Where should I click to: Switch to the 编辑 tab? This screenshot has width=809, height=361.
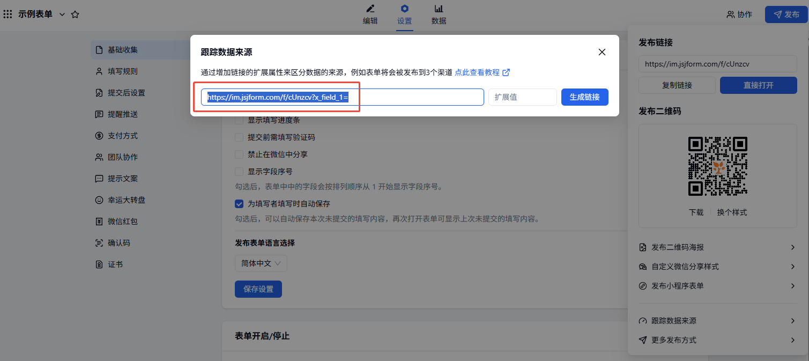tap(370, 15)
